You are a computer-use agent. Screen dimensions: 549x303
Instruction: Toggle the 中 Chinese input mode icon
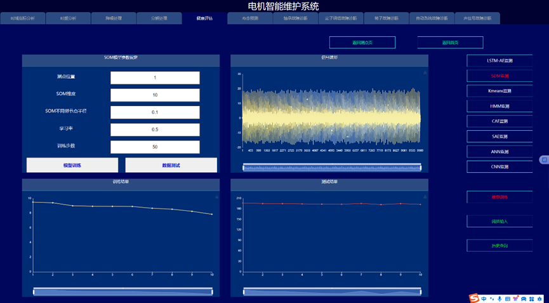tap(484, 299)
